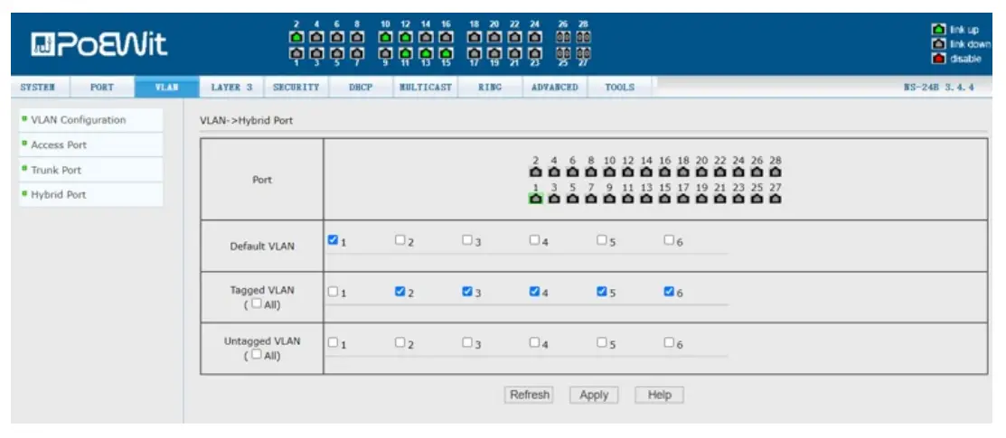
Task: Select port 24 icon in port selection grid
Action: point(738,171)
